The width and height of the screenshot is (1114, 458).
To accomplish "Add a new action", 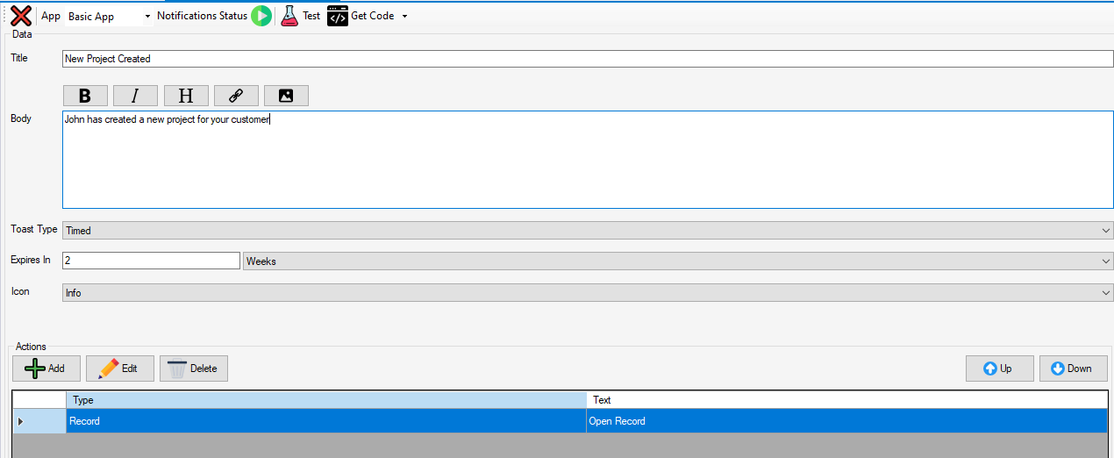I will [x=46, y=369].
